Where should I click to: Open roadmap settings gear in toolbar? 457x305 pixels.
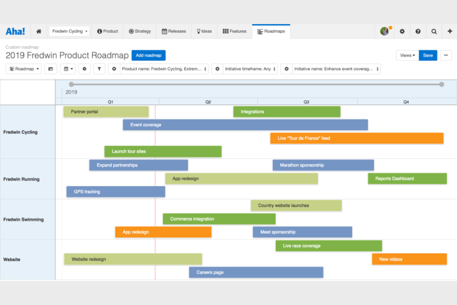pyautogui.click(x=84, y=69)
